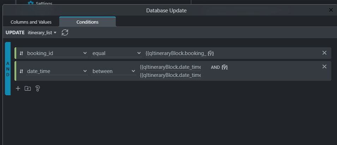Image resolution: width=337 pixels, height=145 pixels.
Task: Click the second date_time between value field
Action: [x=170, y=75]
